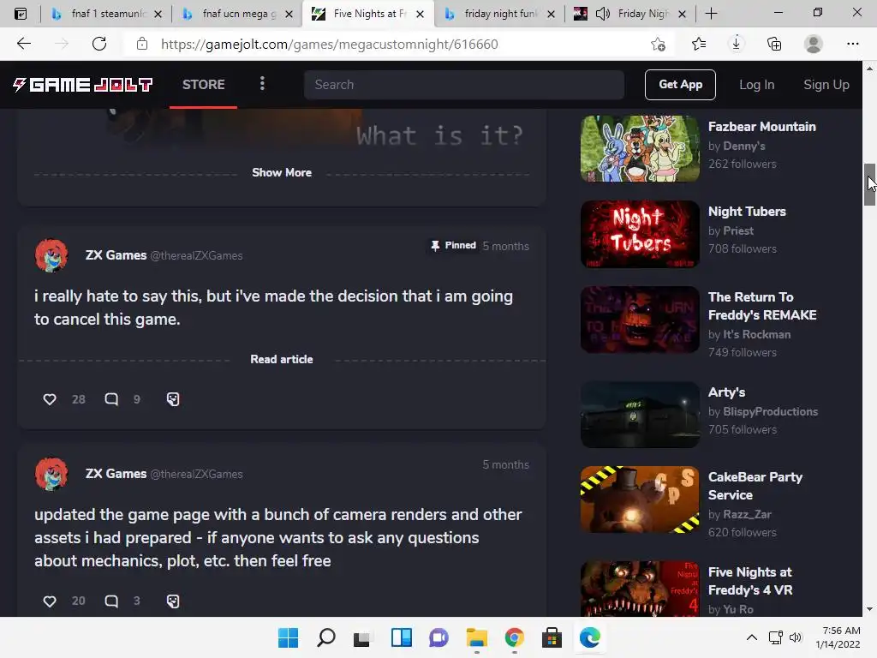Open the volume icon in system tray
This screenshot has height=658, width=877.
tap(796, 637)
